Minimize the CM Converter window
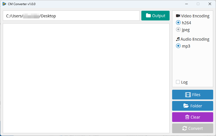 186,4
